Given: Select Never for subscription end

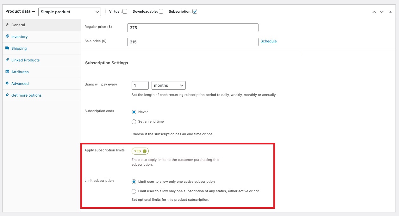Looking at the screenshot, I should click(x=134, y=112).
